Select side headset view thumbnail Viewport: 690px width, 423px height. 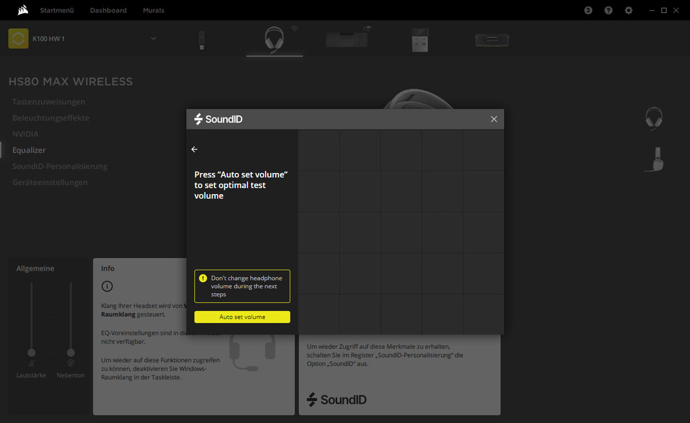point(654,159)
